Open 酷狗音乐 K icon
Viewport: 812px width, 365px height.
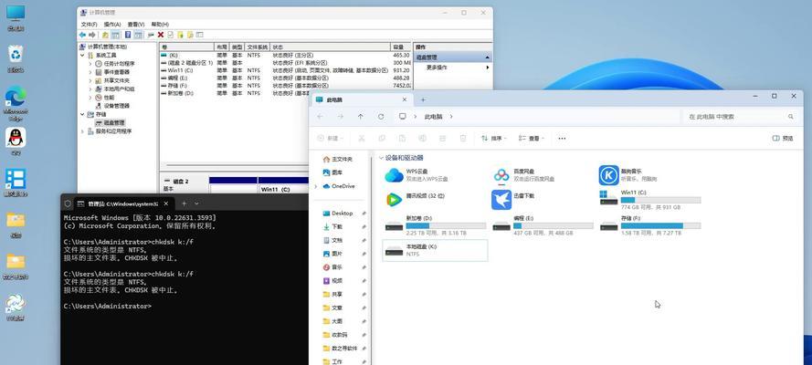(608, 175)
